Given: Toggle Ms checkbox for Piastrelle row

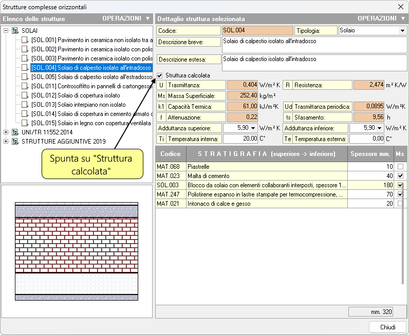Looking at the screenshot, I should (400, 167).
